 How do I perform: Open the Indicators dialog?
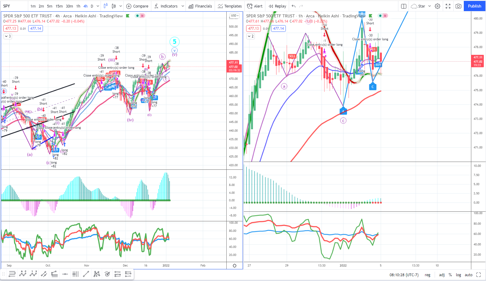click(x=166, y=6)
